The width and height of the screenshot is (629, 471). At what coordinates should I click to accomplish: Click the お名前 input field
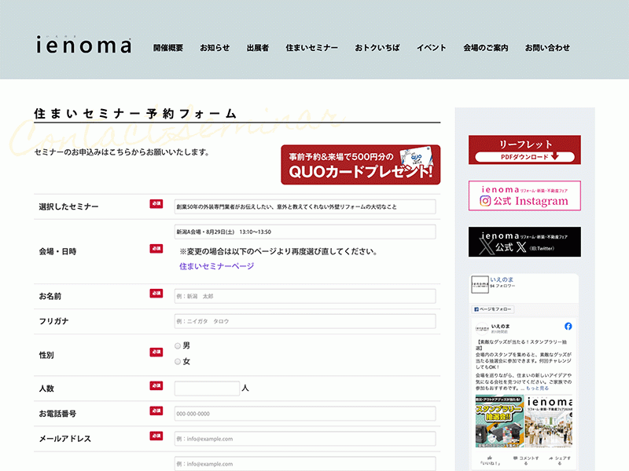tap(305, 297)
